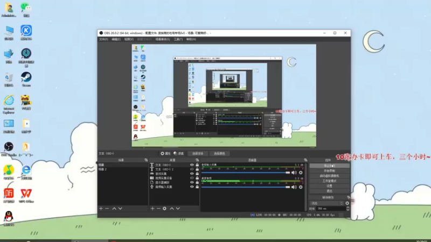This screenshot has width=431, height=242.
Task: Open OBS 设置 settings button
Action: click(x=329, y=186)
